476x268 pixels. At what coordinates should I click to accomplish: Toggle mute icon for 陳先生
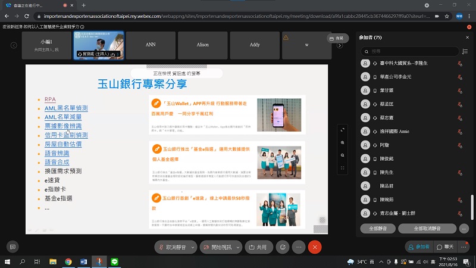(460, 173)
